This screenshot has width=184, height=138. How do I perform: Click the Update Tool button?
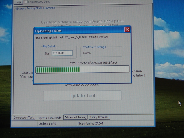pos(82,96)
